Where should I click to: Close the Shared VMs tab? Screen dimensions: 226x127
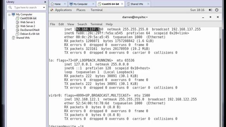click(x=148, y=4)
